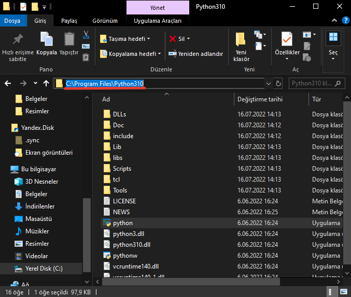Screen dimensions: 351x297
Task: Select Yerel Disk (C:) in sidebar
Action: (44, 268)
